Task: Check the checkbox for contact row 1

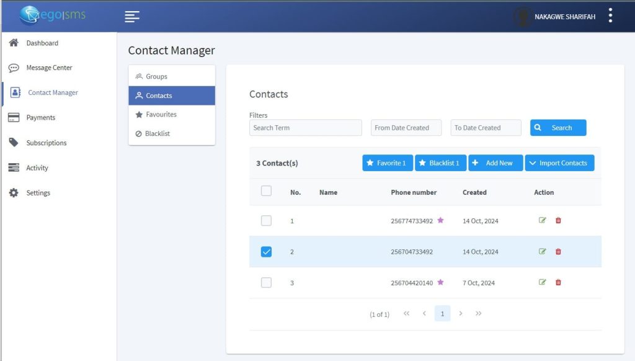Action: (x=266, y=221)
